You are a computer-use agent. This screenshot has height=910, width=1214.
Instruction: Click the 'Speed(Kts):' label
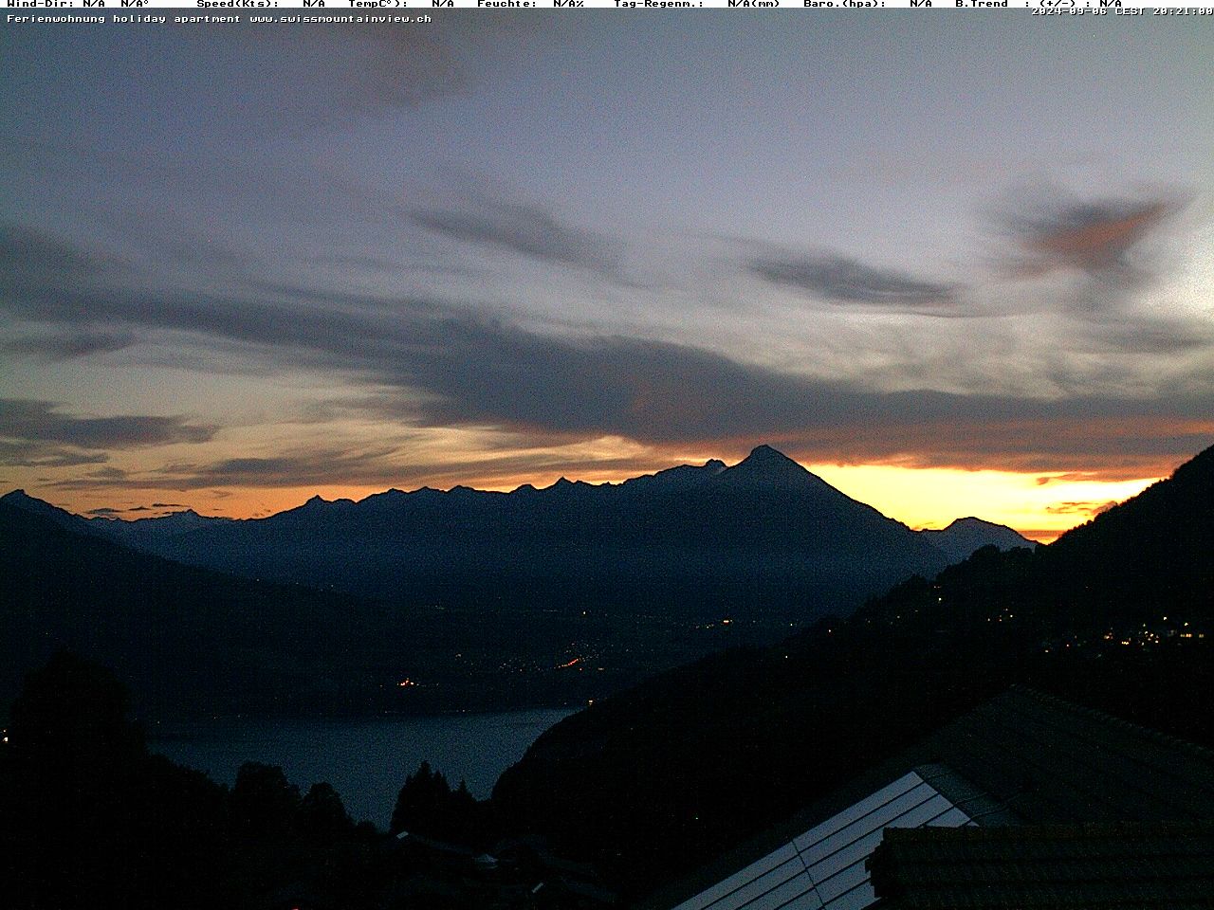coord(238,4)
